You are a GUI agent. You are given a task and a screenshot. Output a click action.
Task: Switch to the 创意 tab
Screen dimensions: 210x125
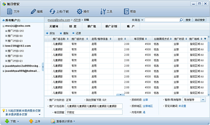click(73, 26)
